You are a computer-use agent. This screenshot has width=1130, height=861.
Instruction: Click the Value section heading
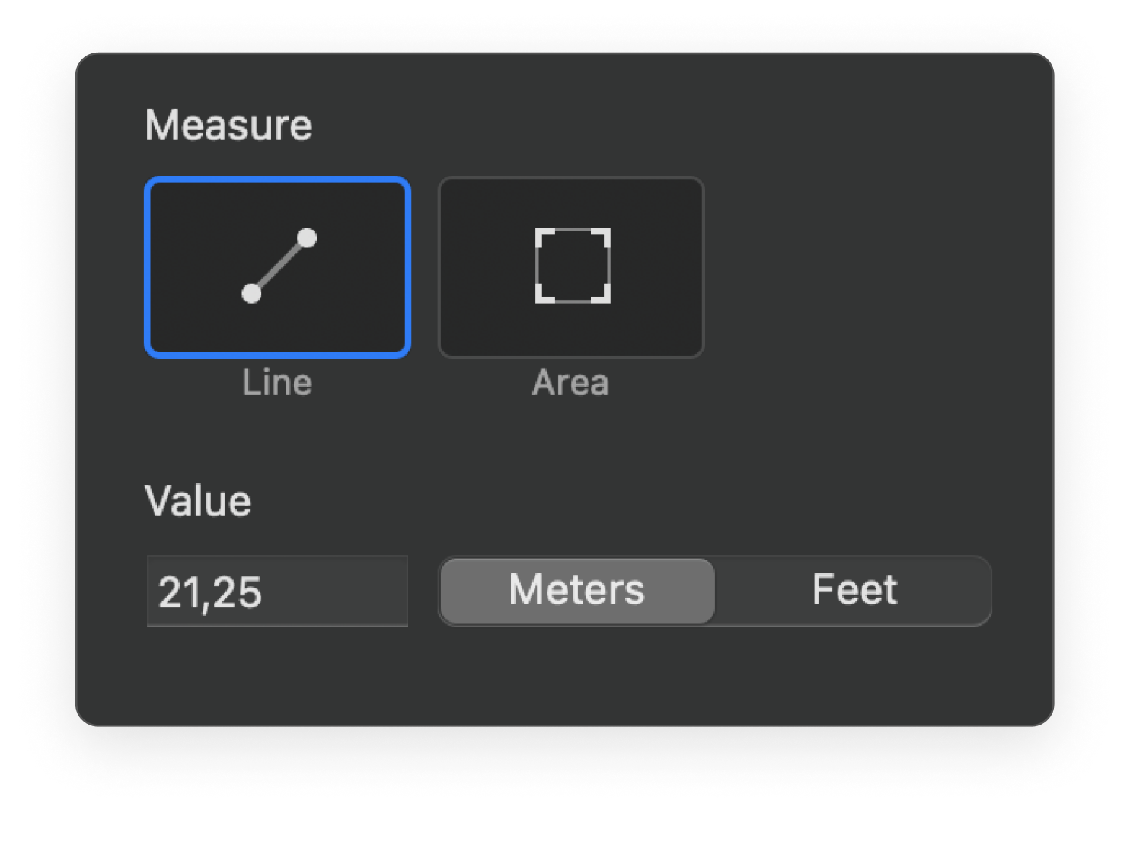(198, 501)
